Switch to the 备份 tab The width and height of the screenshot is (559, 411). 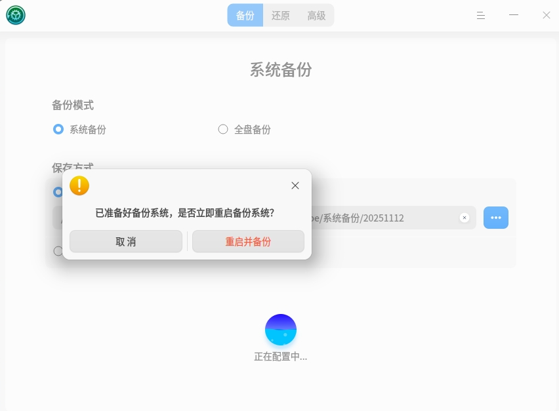click(x=245, y=15)
